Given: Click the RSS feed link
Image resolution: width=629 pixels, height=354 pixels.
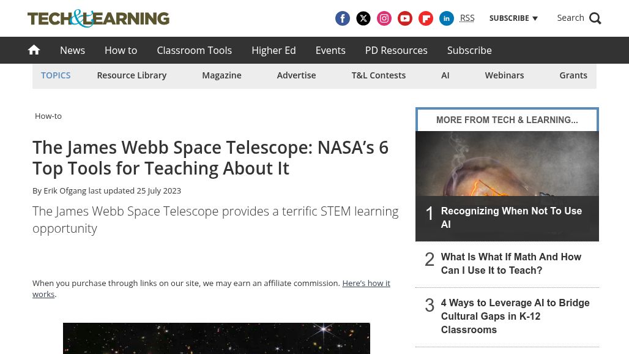Looking at the screenshot, I should pyautogui.click(x=467, y=18).
